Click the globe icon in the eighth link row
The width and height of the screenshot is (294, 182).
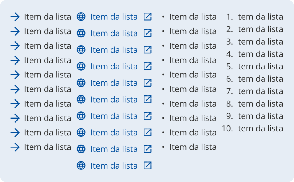[81, 133]
